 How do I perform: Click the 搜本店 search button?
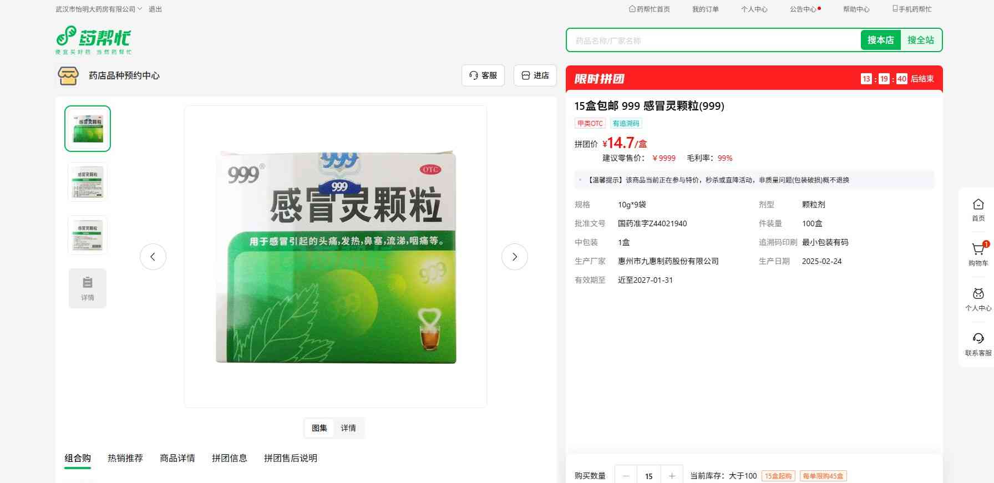click(x=880, y=40)
